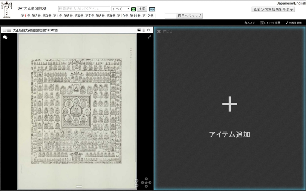Open the レイアウト変更 layout option
This screenshot has width=306, height=191.
point(270,23)
